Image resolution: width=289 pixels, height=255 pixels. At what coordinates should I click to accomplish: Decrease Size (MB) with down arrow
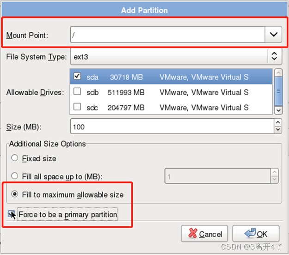point(278,130)
